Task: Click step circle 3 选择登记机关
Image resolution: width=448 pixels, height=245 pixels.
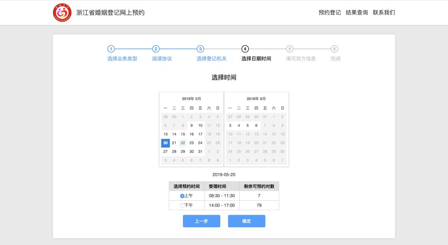Action: 201,48
